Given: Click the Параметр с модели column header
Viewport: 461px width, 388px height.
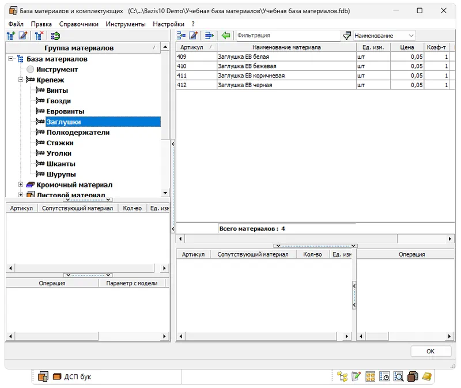Looking at the screenshot, I should 132,283.
